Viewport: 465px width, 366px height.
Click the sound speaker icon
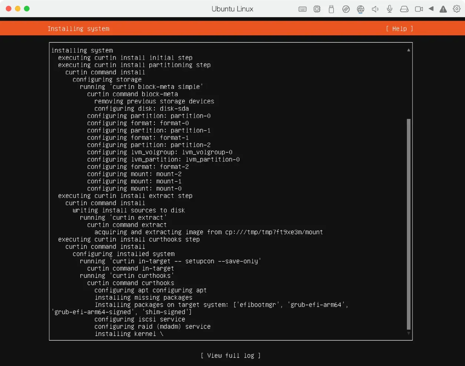pos(375,9)
